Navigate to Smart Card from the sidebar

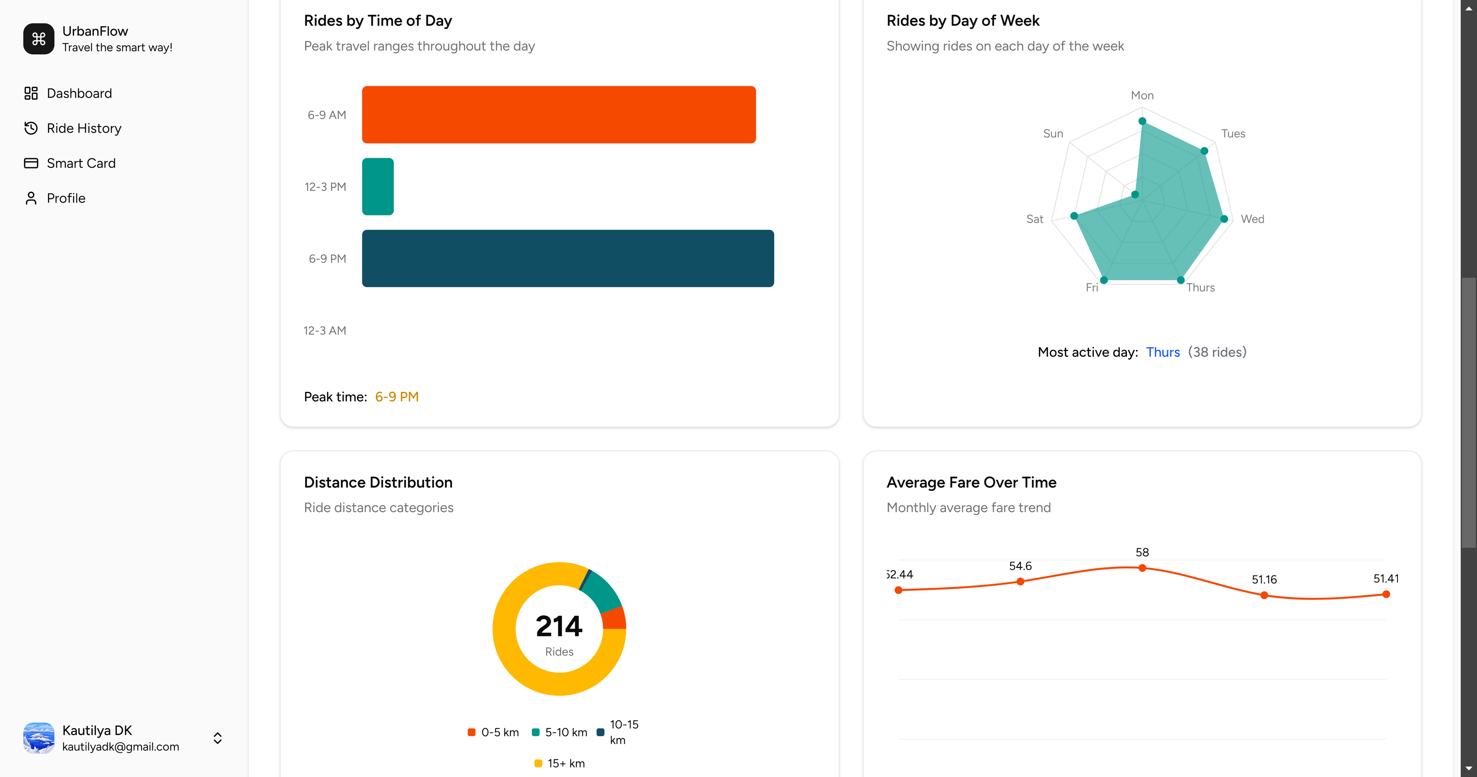(82, 163)
